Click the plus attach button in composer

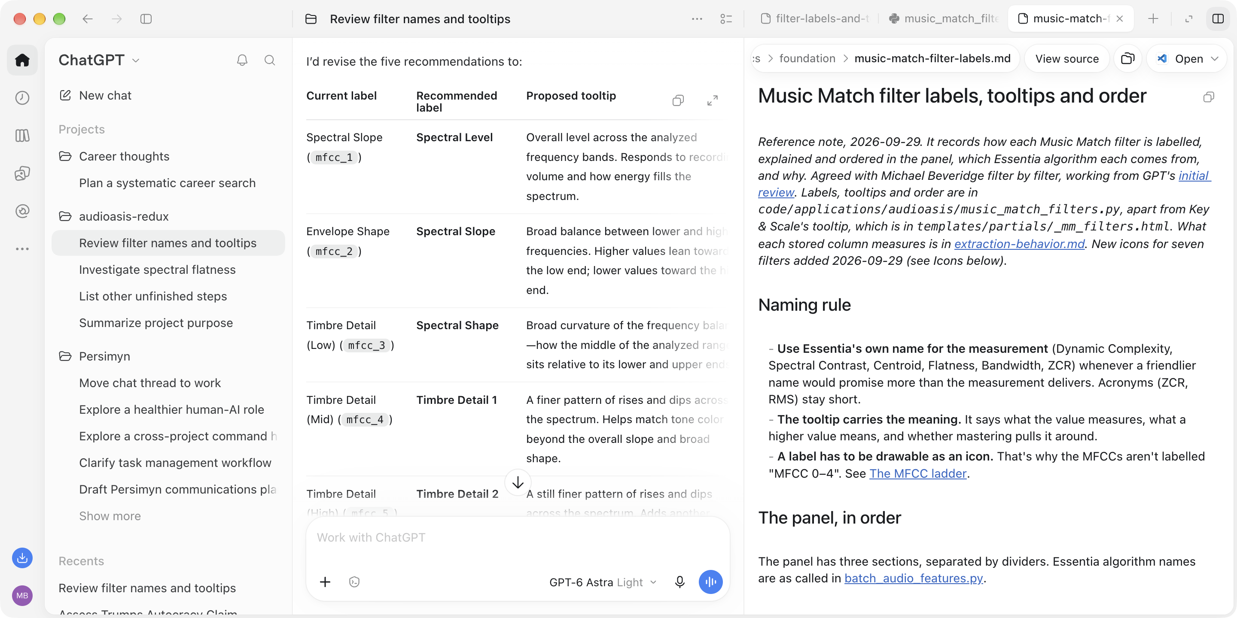click(325, 582)
